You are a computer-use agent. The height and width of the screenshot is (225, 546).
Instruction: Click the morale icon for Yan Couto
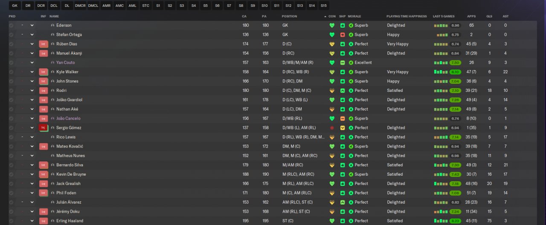[x=351, y=63]
